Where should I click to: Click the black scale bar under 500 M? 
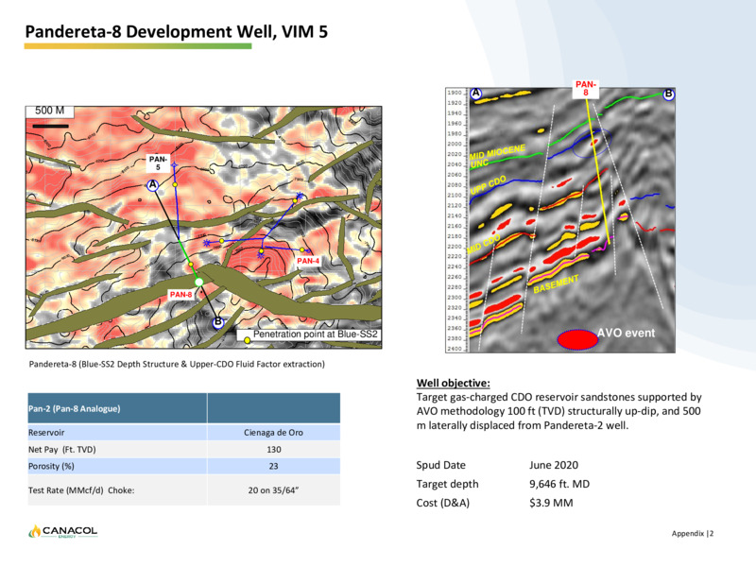[x=50, y=126]
